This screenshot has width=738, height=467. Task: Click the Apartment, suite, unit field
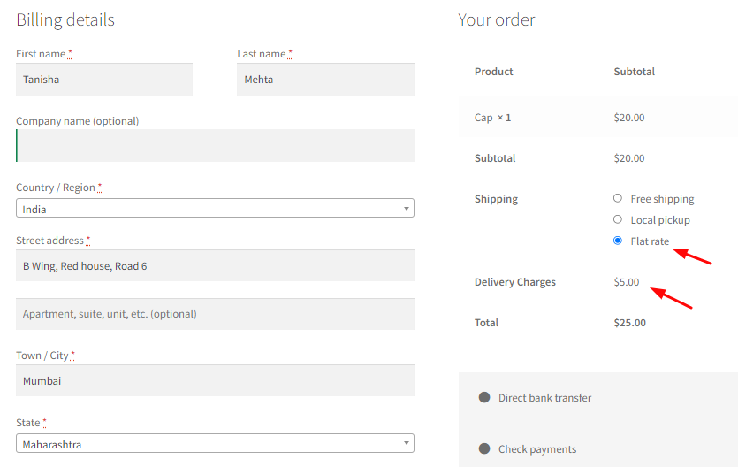tap(215, 314)
